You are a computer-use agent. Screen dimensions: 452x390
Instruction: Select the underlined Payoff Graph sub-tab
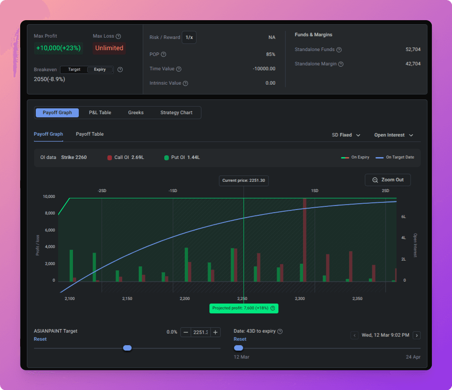tap(48, 134)
